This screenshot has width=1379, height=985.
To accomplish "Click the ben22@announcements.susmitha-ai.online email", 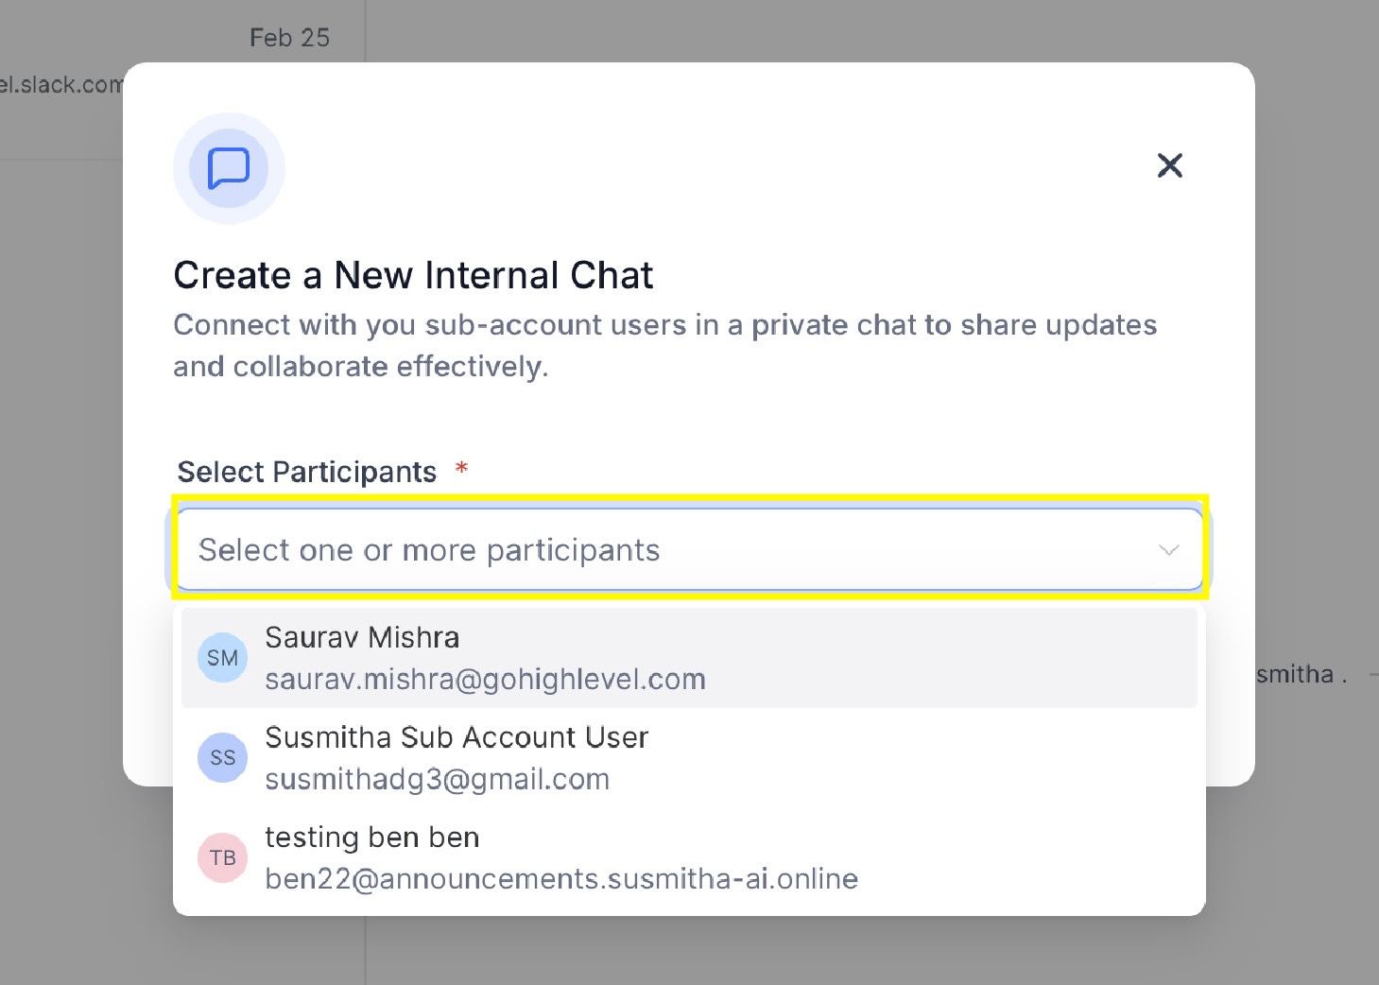I will 561,879.
